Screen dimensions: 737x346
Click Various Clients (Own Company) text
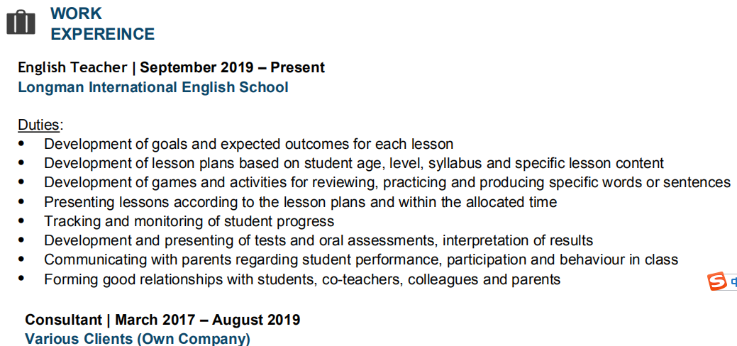(138, 339)
